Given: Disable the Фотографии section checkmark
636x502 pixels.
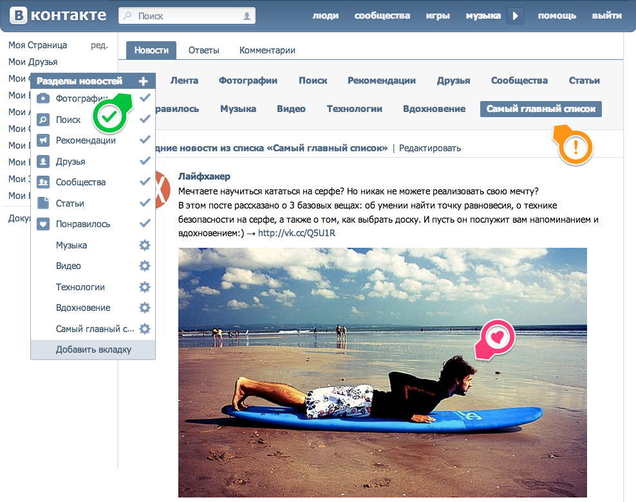Looking at the screenshot, I should (144, 98).
